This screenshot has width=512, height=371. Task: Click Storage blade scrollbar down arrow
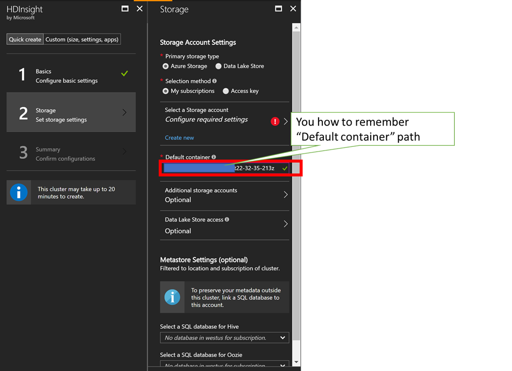pos(296,362)
